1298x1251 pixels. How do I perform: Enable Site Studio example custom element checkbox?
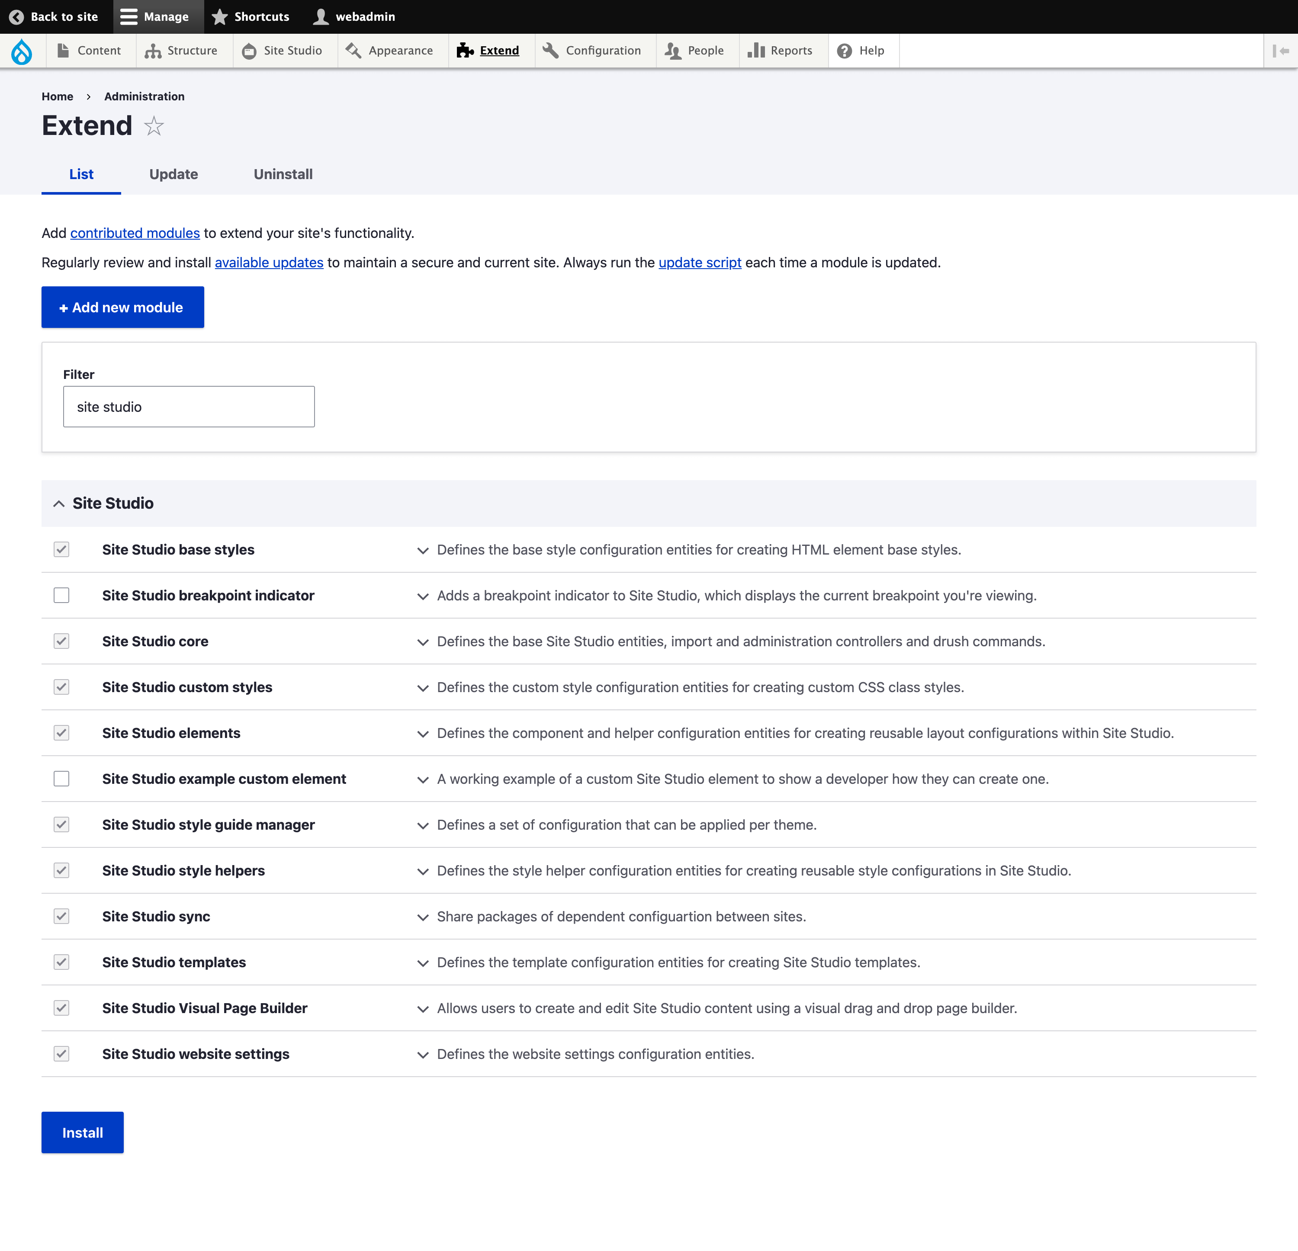[x=61, y=779]
